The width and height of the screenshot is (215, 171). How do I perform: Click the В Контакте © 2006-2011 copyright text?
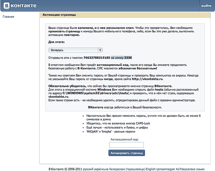tap(65, 169)
